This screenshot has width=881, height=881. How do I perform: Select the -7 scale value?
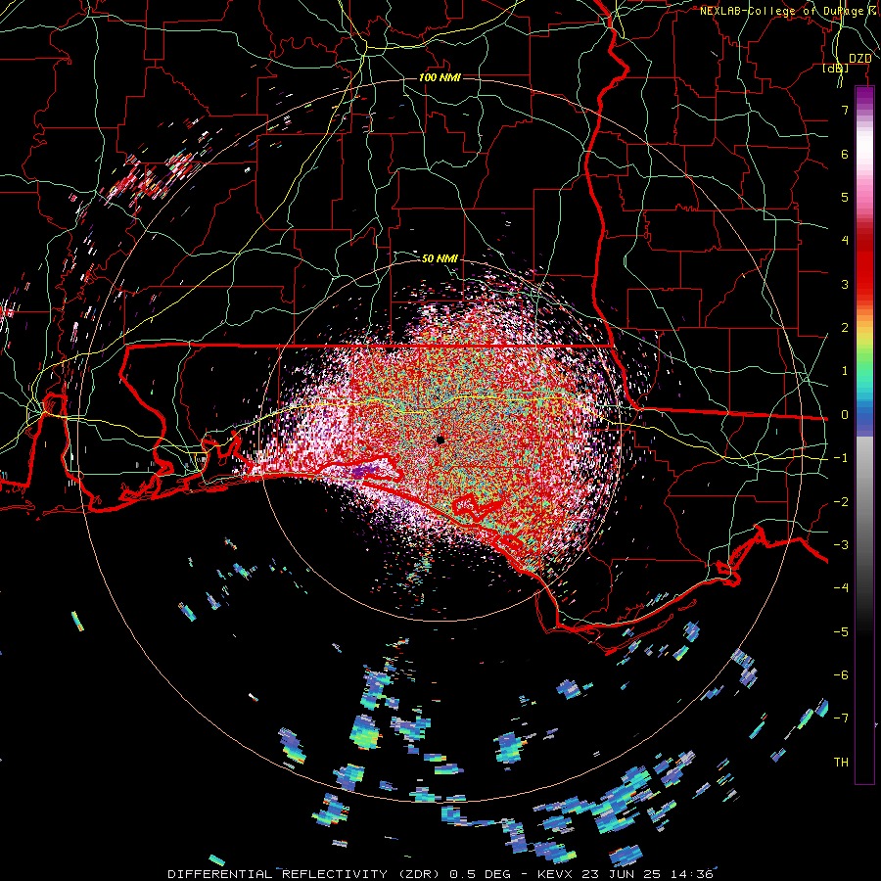click(841, 719)
